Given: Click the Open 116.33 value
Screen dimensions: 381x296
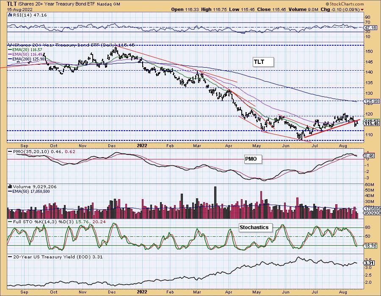Looking at the screenshot, I should 185,9.
